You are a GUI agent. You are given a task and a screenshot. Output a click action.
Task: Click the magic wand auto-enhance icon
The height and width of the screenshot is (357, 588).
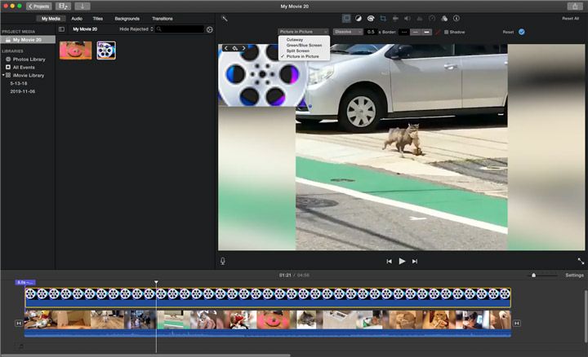click(x=225, y=18)
